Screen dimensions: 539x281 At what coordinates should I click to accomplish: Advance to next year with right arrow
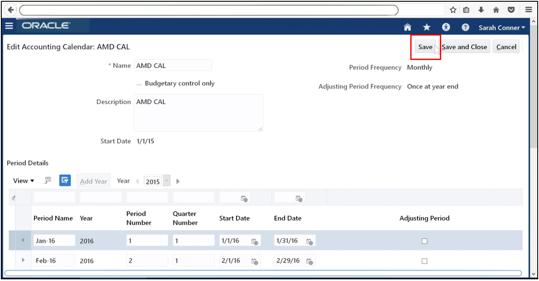click(178, 181)
